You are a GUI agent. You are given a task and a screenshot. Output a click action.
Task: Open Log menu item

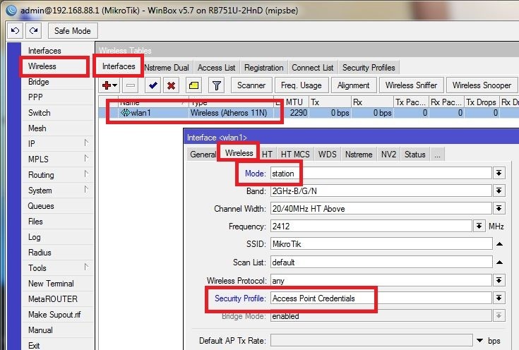pos(35,237)
